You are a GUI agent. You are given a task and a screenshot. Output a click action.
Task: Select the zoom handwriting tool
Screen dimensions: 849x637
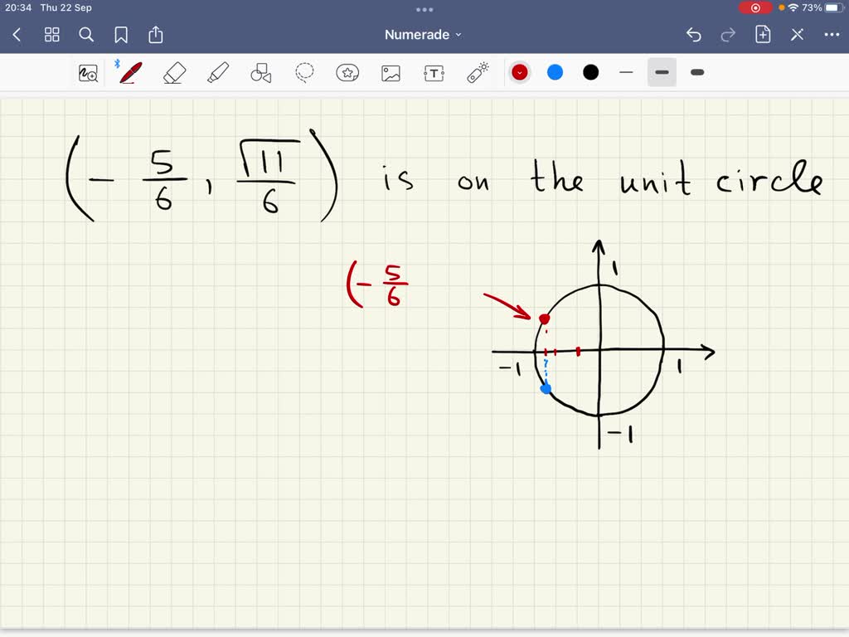pos(89,72)
